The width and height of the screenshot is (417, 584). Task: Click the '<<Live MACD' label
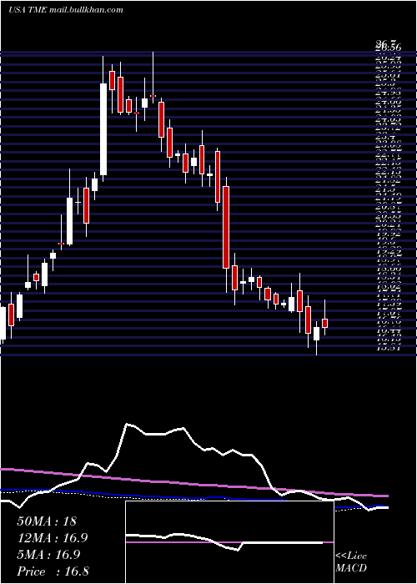click(351, 562)
